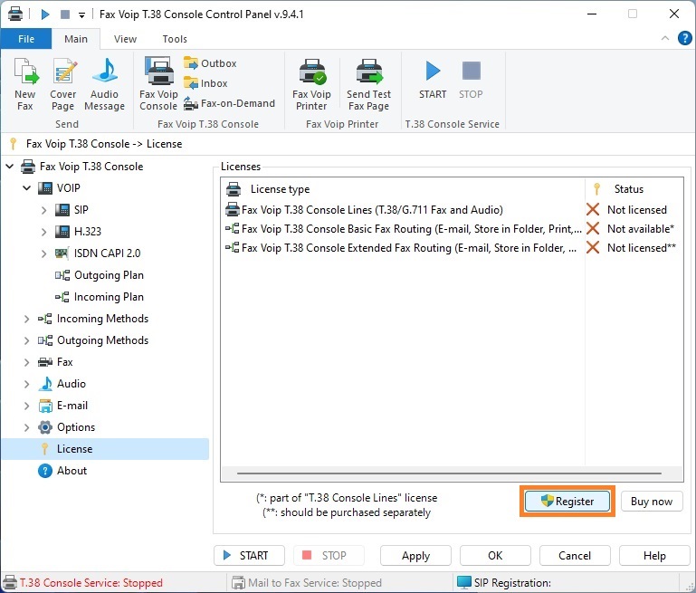Switch to the Tools tab

[x=175, y=39]
